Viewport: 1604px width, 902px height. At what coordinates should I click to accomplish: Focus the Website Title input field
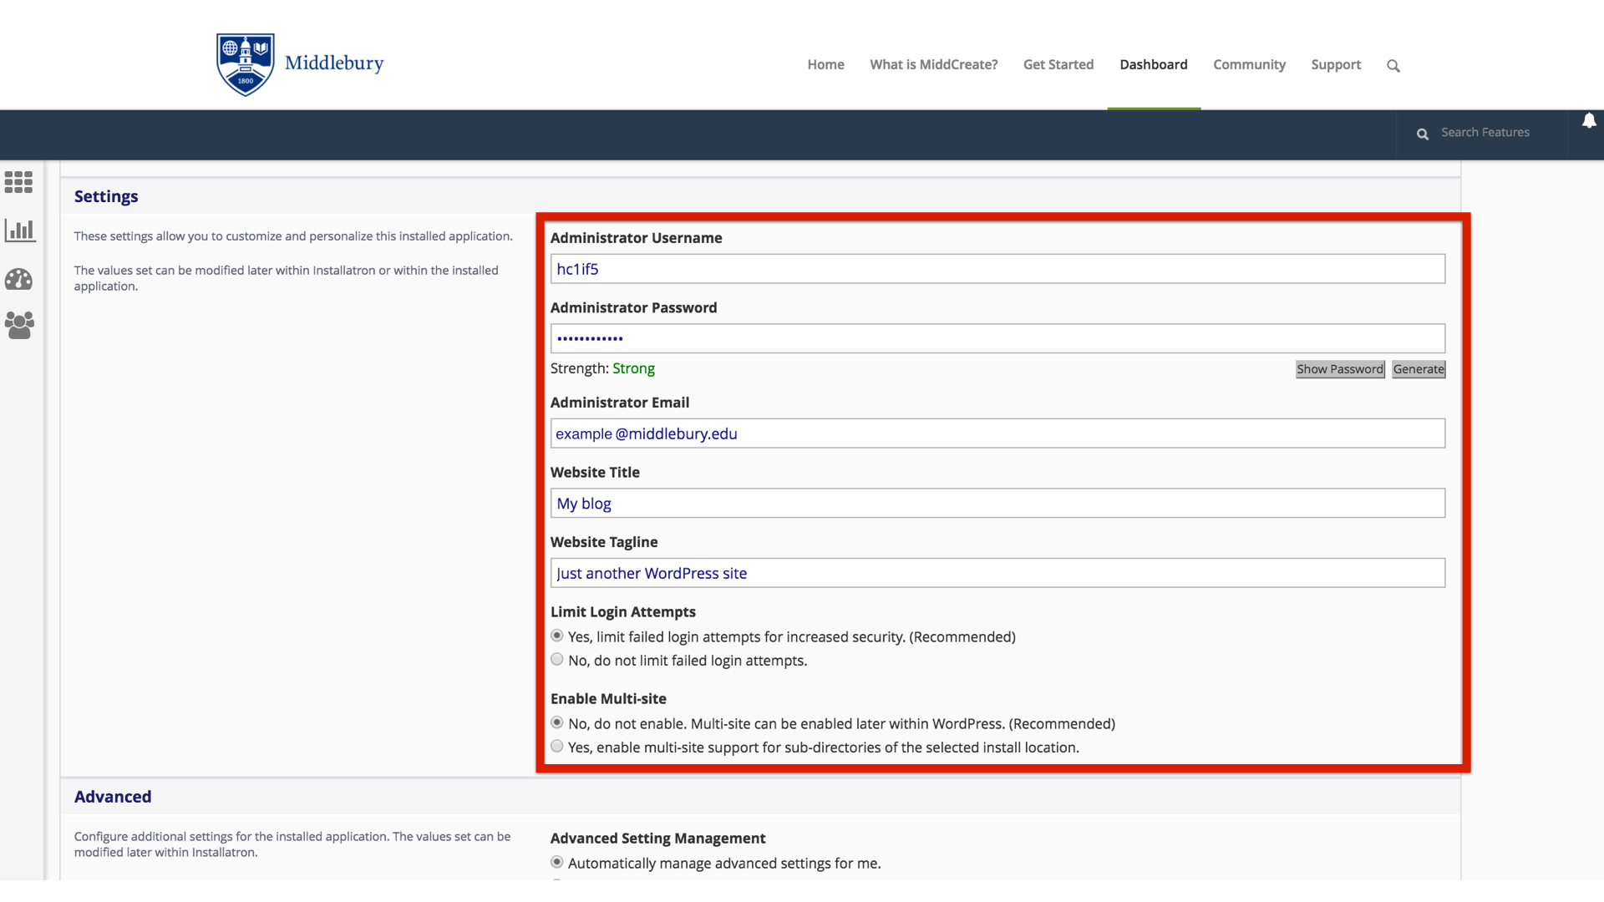[x=997, y=504]
